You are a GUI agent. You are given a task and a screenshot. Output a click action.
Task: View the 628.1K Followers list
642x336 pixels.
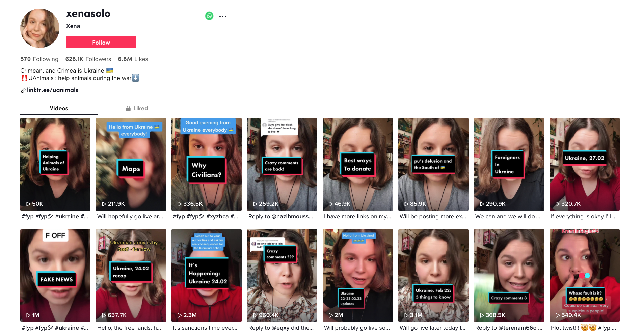[88, 59]
